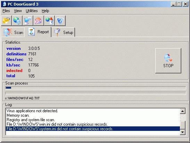Click the PC DoorGuard title bar app icon
This screenshot has width=190, height=143.
5,4
